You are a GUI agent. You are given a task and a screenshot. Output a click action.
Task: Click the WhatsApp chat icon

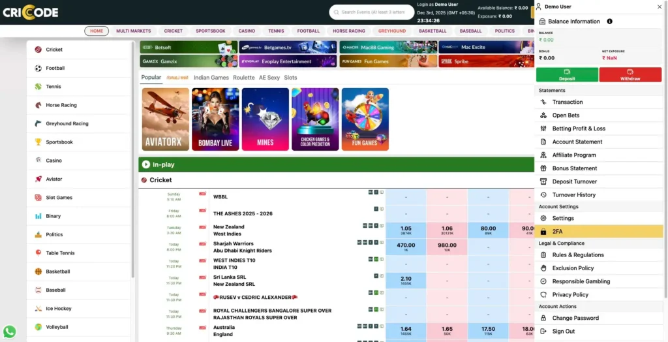tap(9, 332)
